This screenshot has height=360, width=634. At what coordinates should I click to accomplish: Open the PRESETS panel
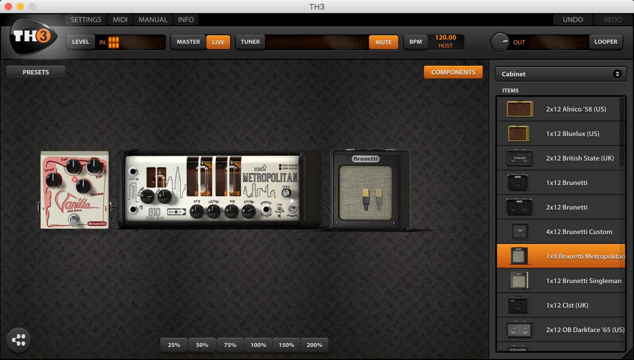pos(36,72)
